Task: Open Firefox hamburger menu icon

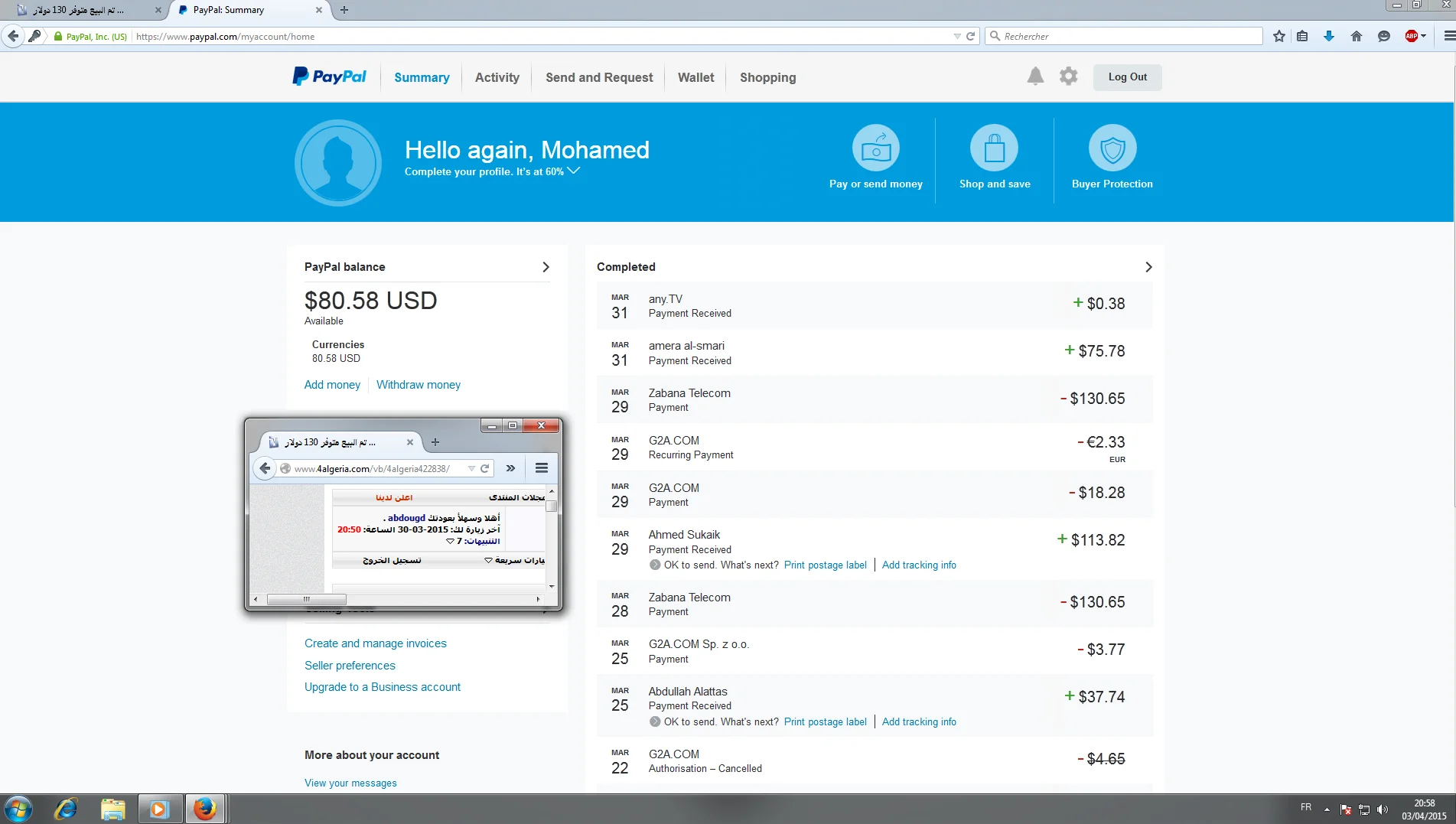Action: coord(1448,36)
